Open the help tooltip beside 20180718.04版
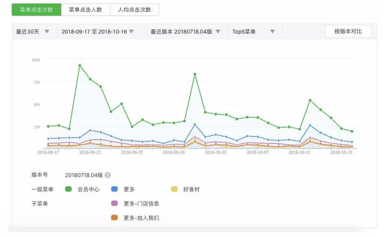Viewport: 386px width, 237px height. [108, 174]
